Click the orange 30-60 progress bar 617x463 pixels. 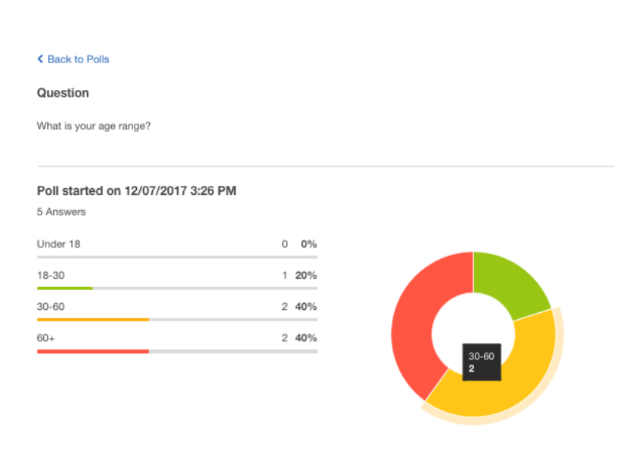click(x=94, y=320)
